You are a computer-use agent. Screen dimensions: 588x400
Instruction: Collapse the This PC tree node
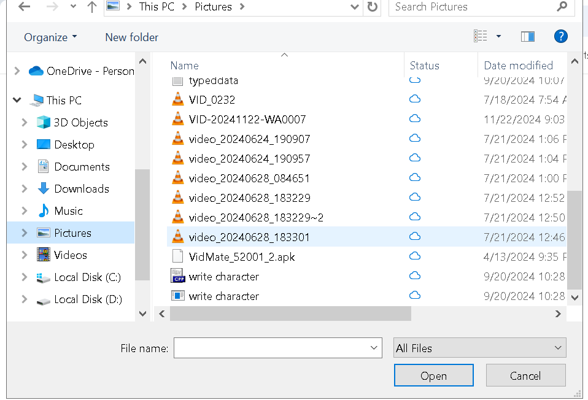pyautogui.click(x=17, y=101)
